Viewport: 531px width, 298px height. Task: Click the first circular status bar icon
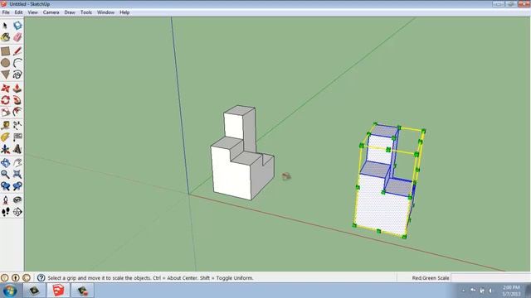point(5,278)
